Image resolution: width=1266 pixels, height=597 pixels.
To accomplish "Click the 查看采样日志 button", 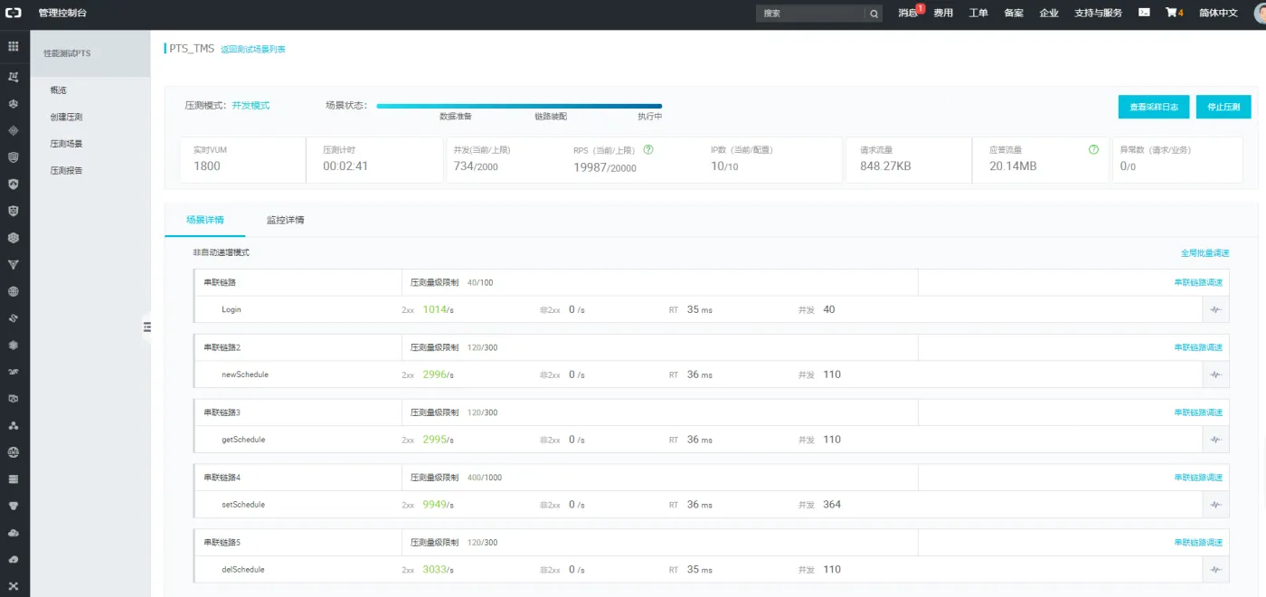I will click(1154, 107).
